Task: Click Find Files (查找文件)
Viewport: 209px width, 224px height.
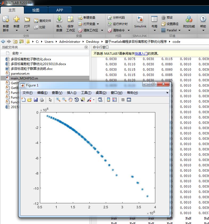Action: coord(43,21)
